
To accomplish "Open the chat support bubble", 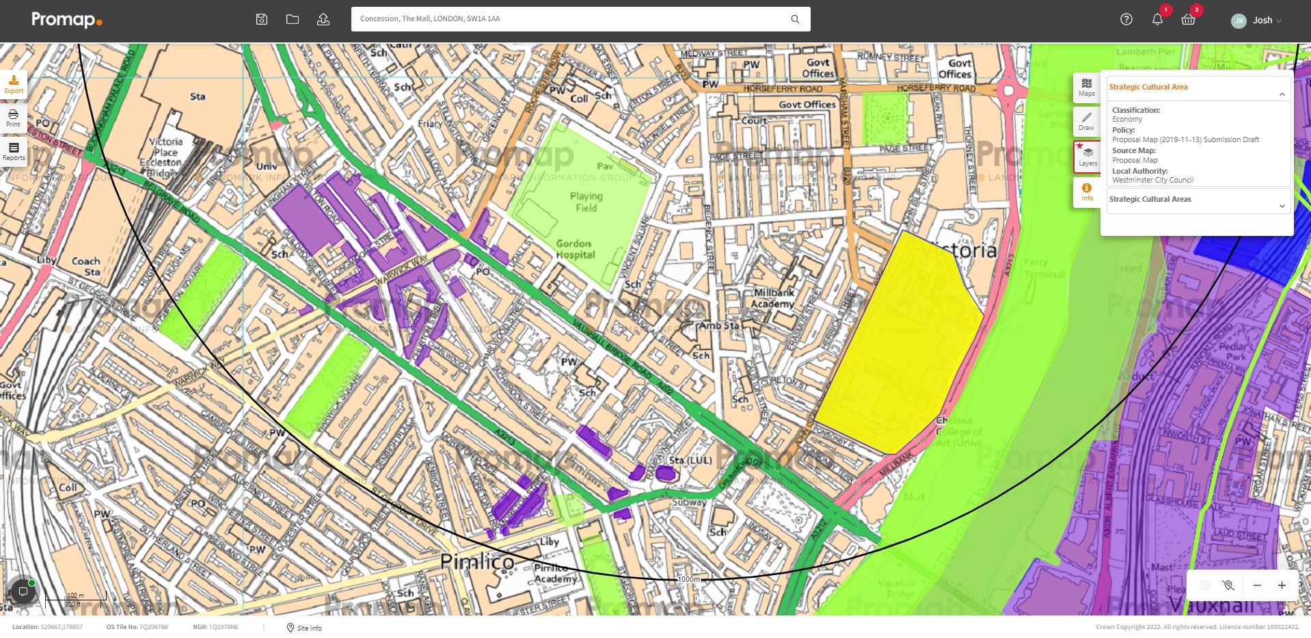I will click(x=23, y=592).
